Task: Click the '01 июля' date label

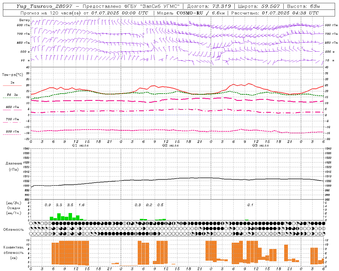Action: point(81,146)
